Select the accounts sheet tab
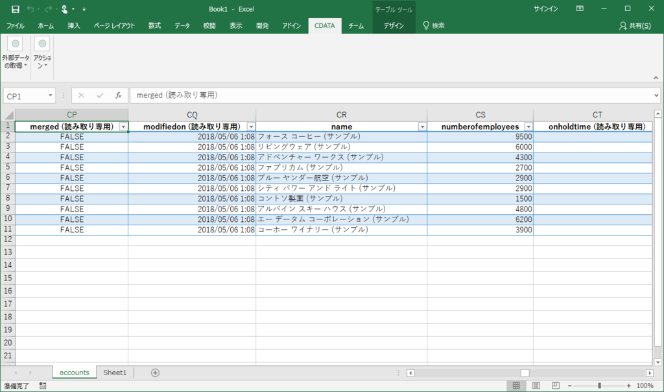664x392 pixels. click(x=74, y=373)
